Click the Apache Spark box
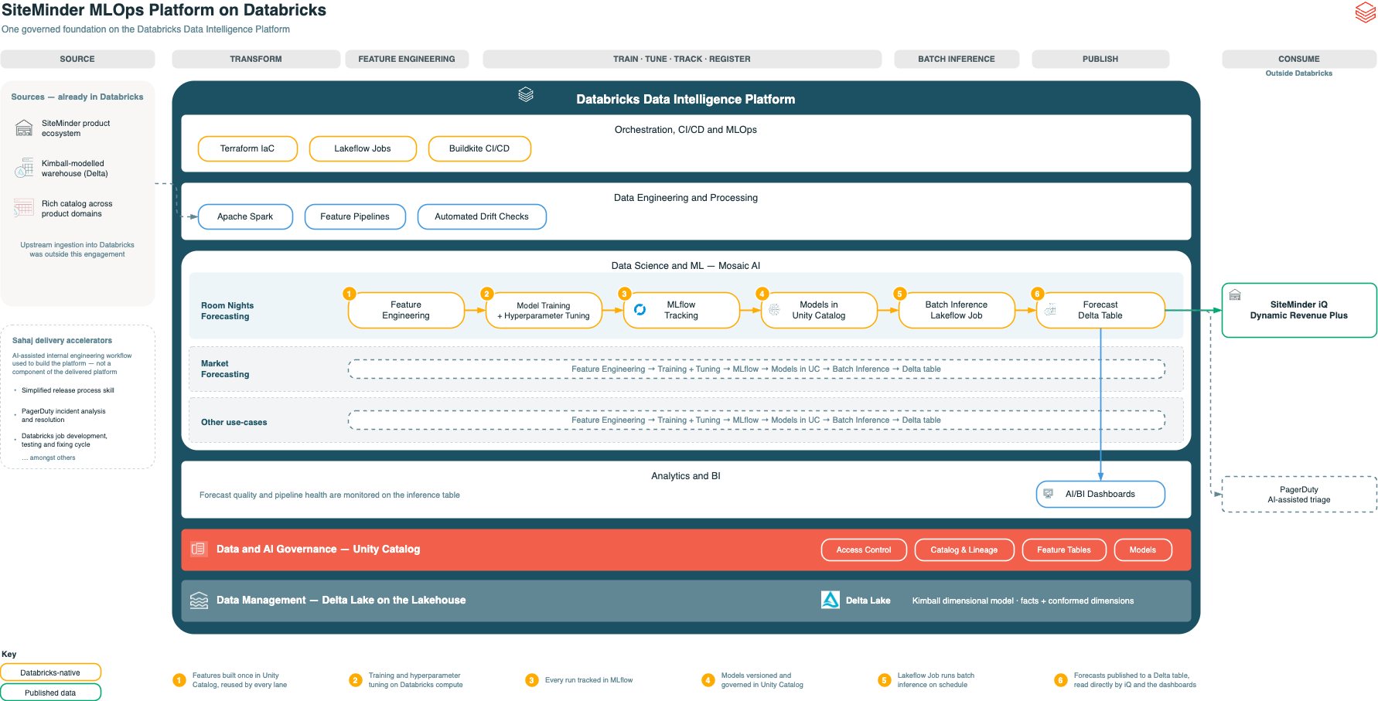 pos(245,216)
